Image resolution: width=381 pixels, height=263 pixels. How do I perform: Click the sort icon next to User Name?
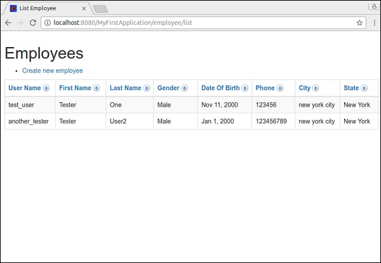pyautogui.click(x=46, y=88)
